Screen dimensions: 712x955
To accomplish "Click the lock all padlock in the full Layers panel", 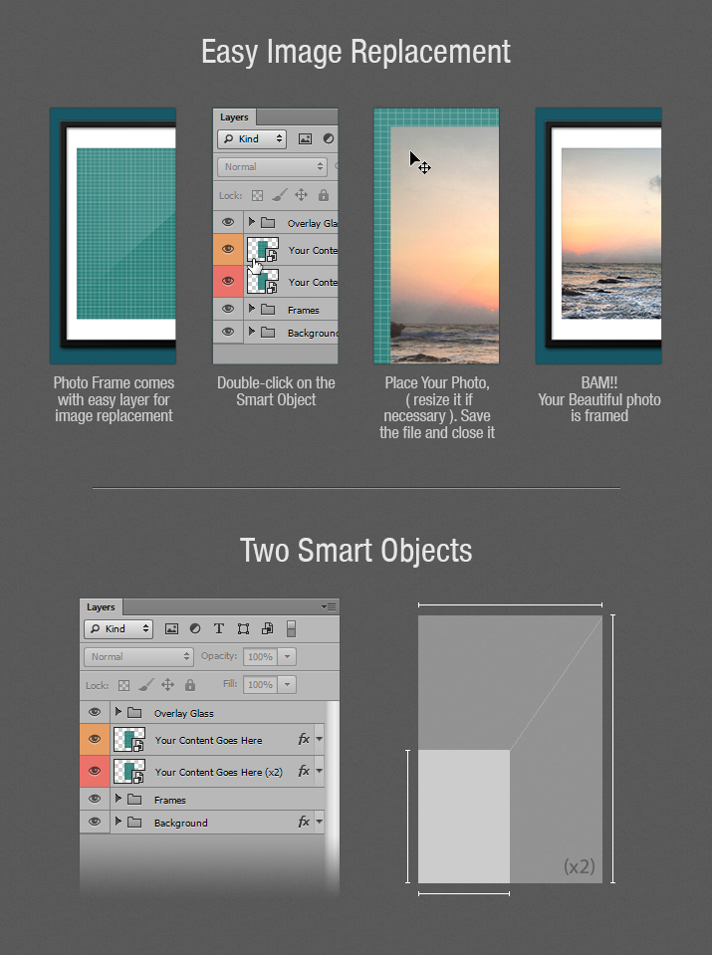I will point(190,685).
